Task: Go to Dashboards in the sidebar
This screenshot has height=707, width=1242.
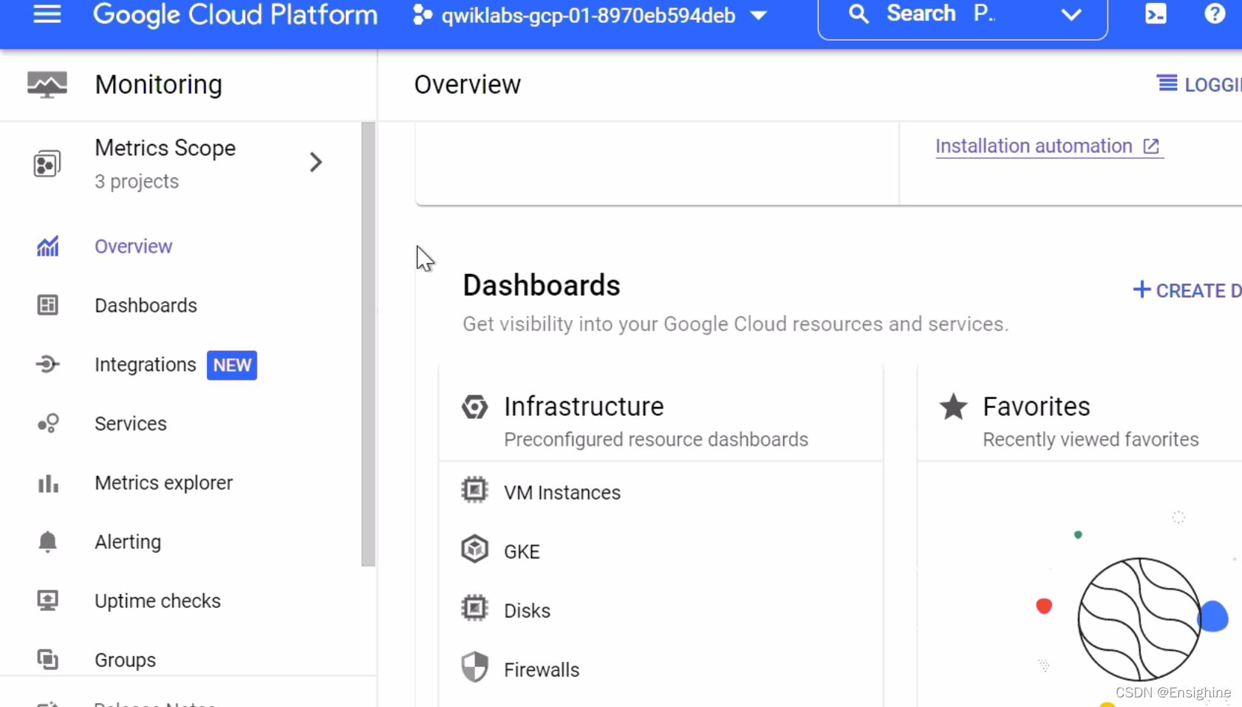Action: point(146,306)
